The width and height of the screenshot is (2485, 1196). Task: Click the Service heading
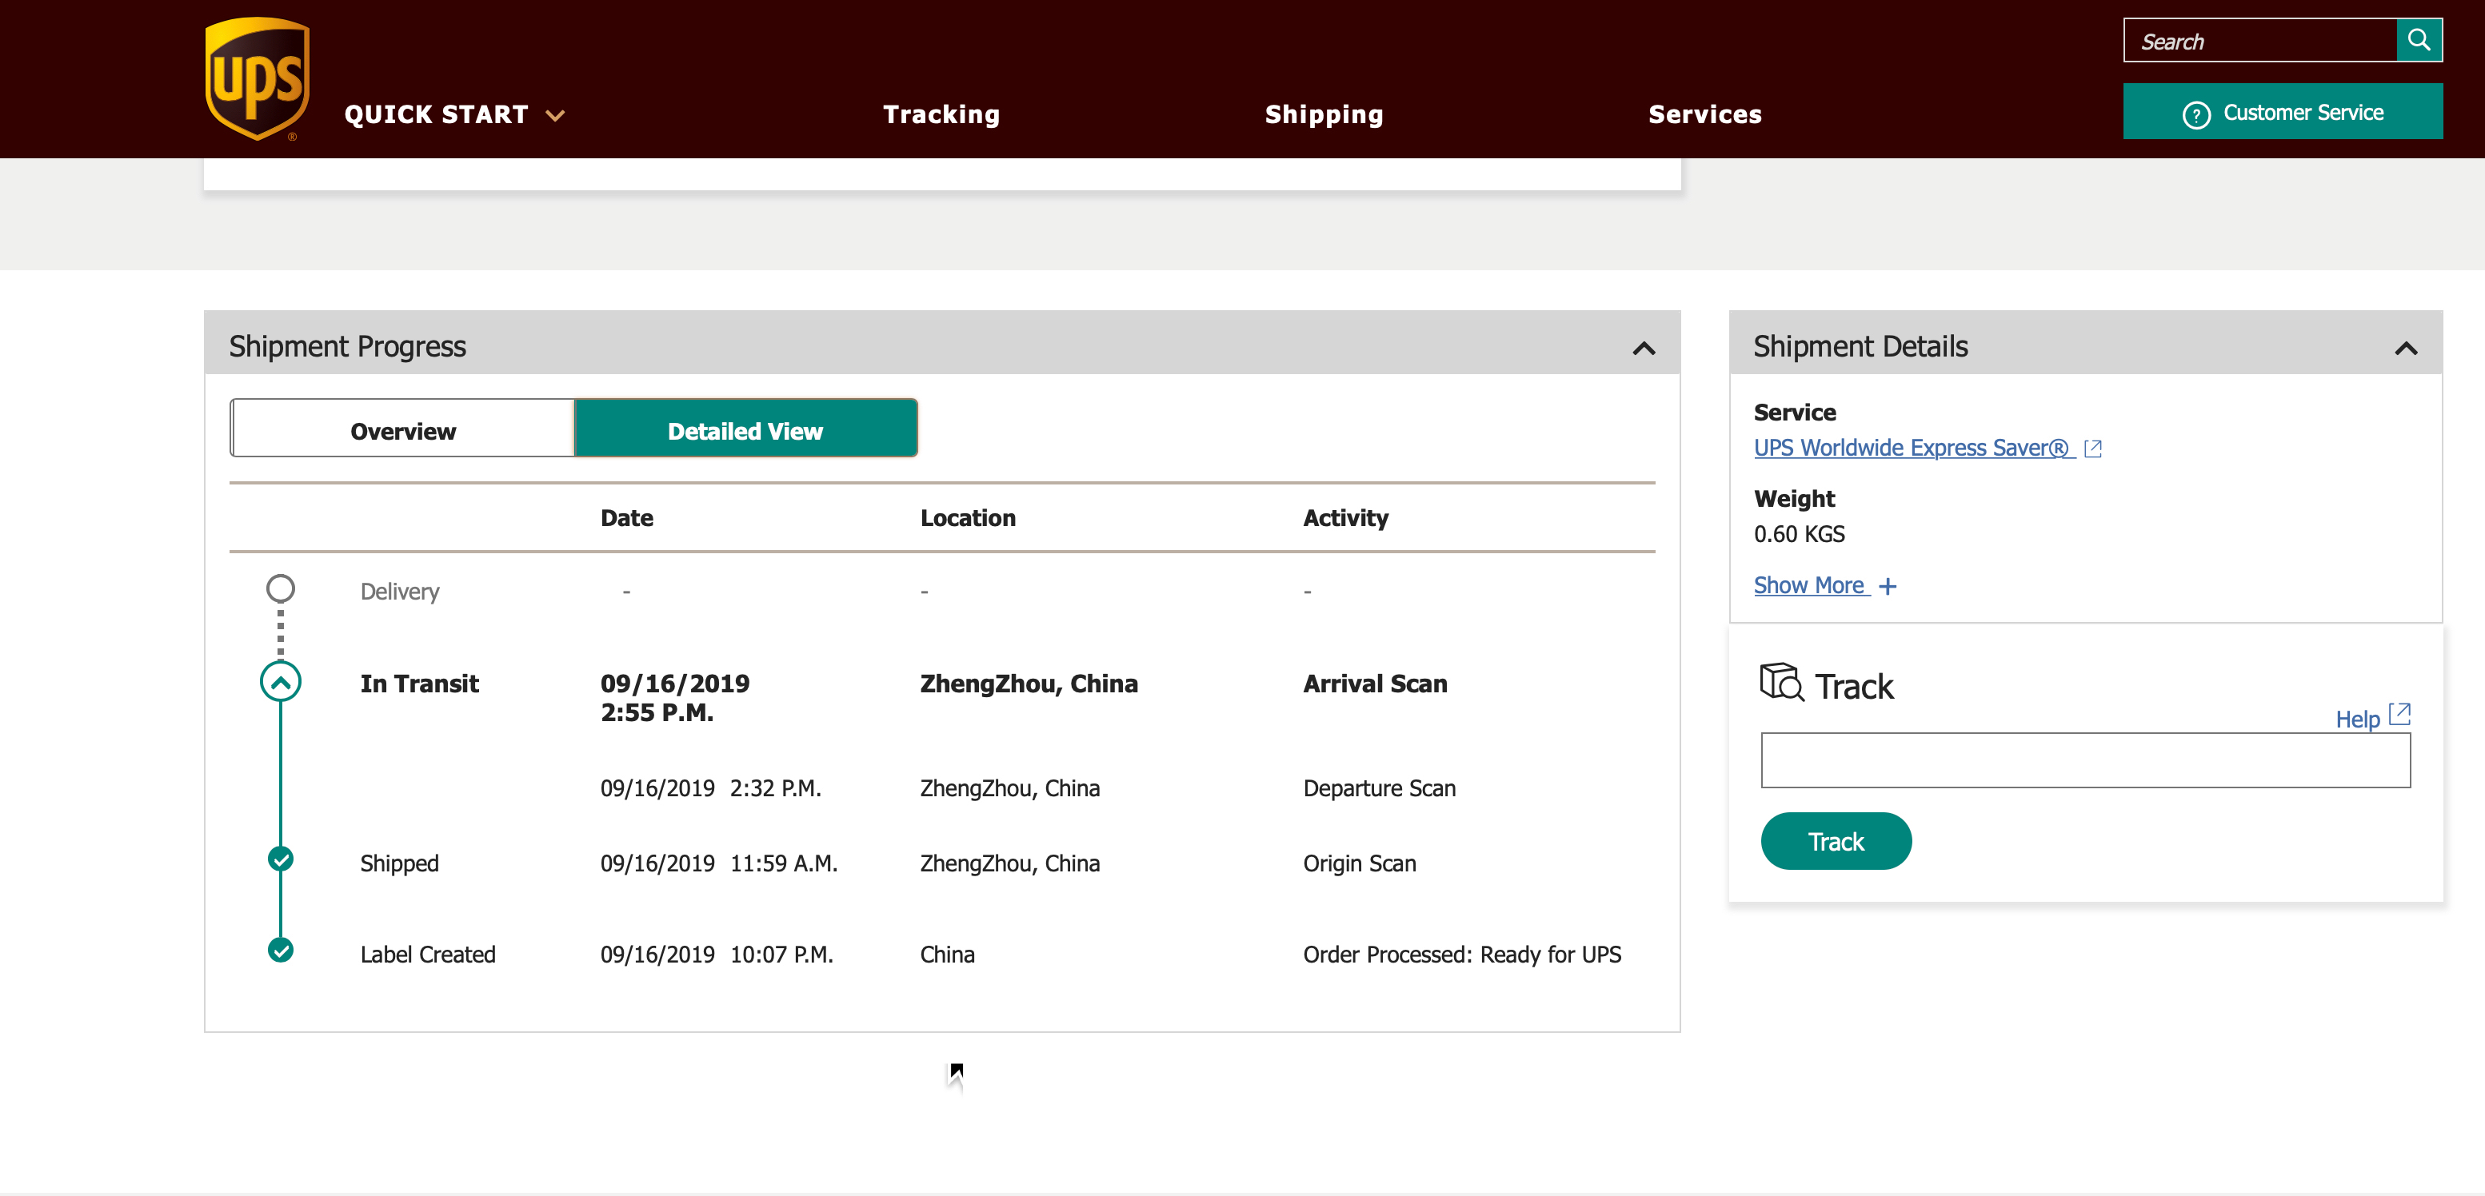click(1794, 412)
